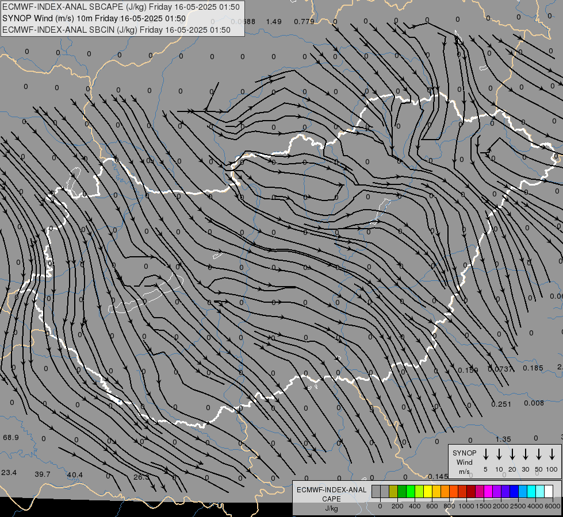
Task: Click the SYNOP Wind m/s legend label
Action: click(x=464, y=462)
